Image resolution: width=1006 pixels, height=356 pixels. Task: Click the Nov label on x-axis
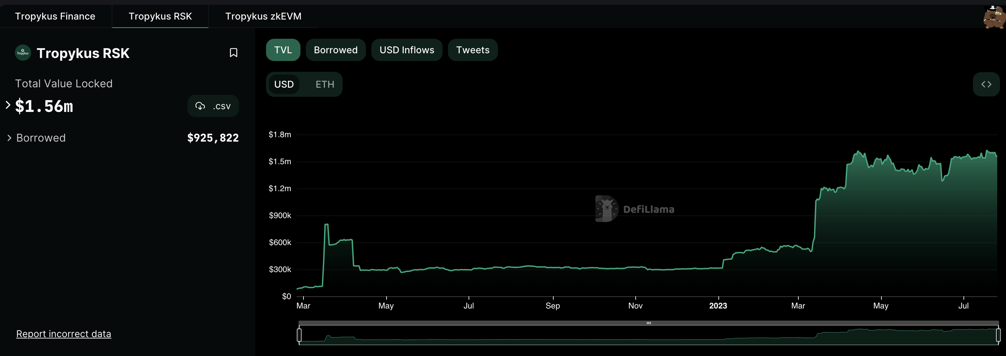click(x=635, y=306)
